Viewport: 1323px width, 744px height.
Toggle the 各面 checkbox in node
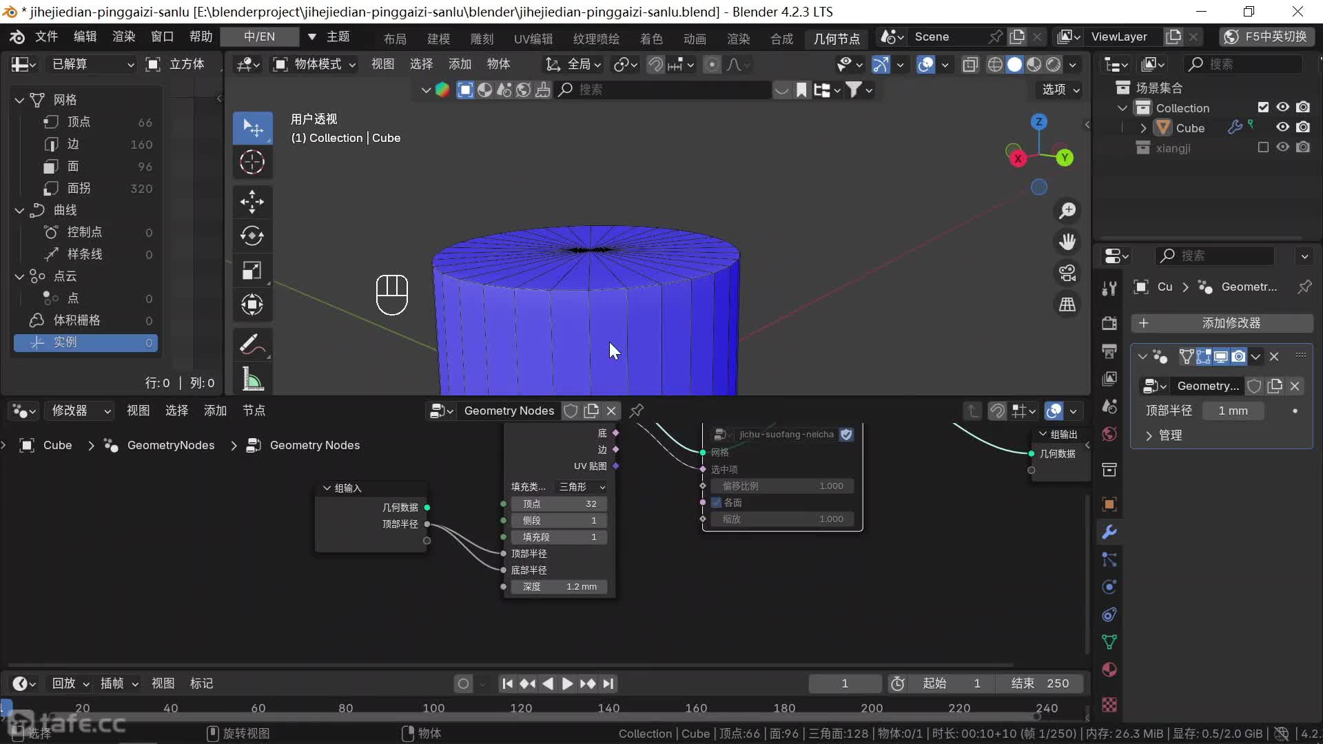[717, 502]
